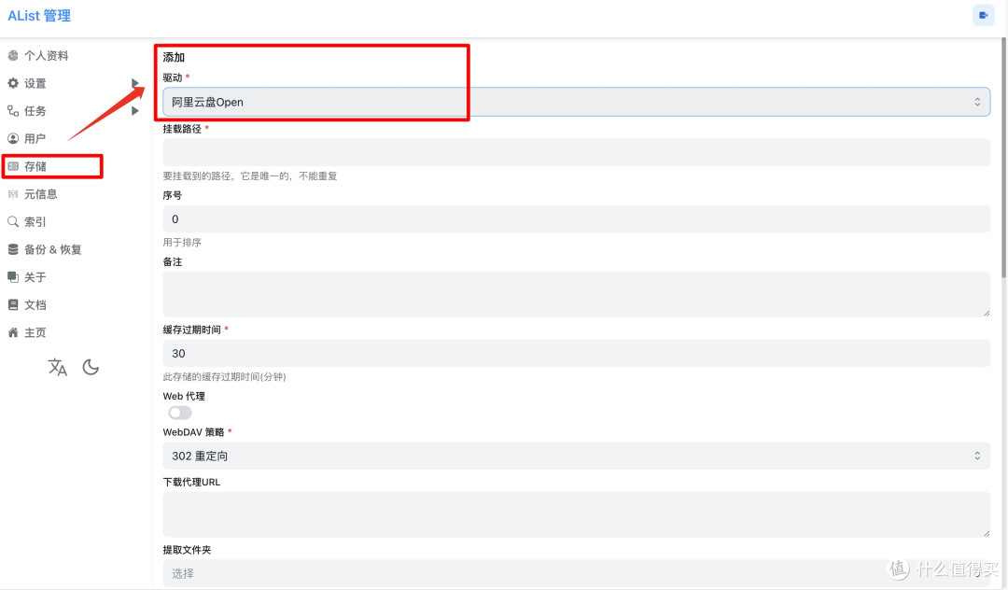Click the hint 此存储的缓存过期时间(分钟)
This screenshot has width=1008, height=590.
[x=224, y=376]
